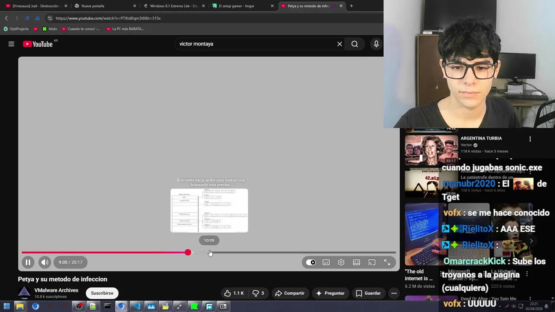Dislike the video with the thumbs-down button
Image resolution: width=555 pixels, height=312 pixels.
tap(258, 293)
